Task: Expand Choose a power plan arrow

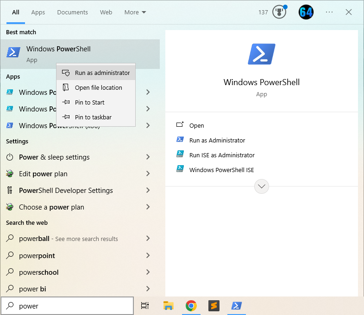Action: click(148, 207)
